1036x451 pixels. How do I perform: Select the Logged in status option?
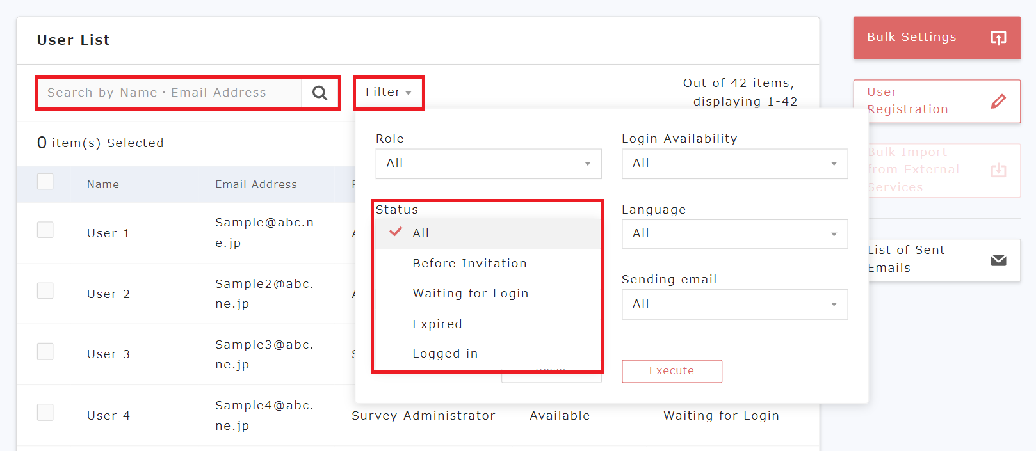click(x=445, y=354)
